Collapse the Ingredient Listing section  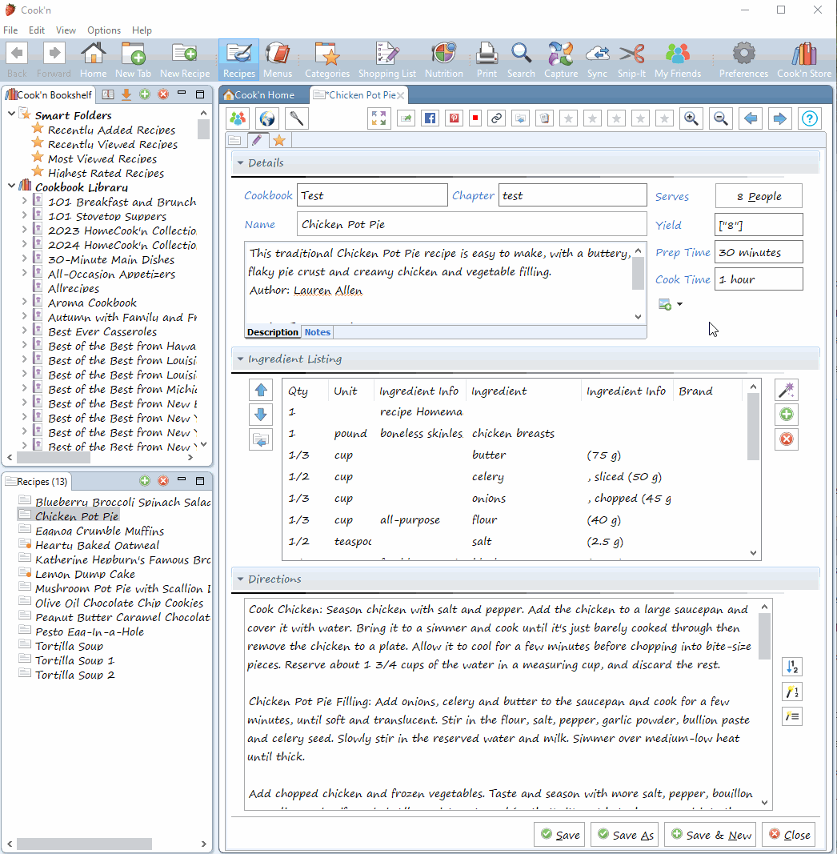point(240,359)
